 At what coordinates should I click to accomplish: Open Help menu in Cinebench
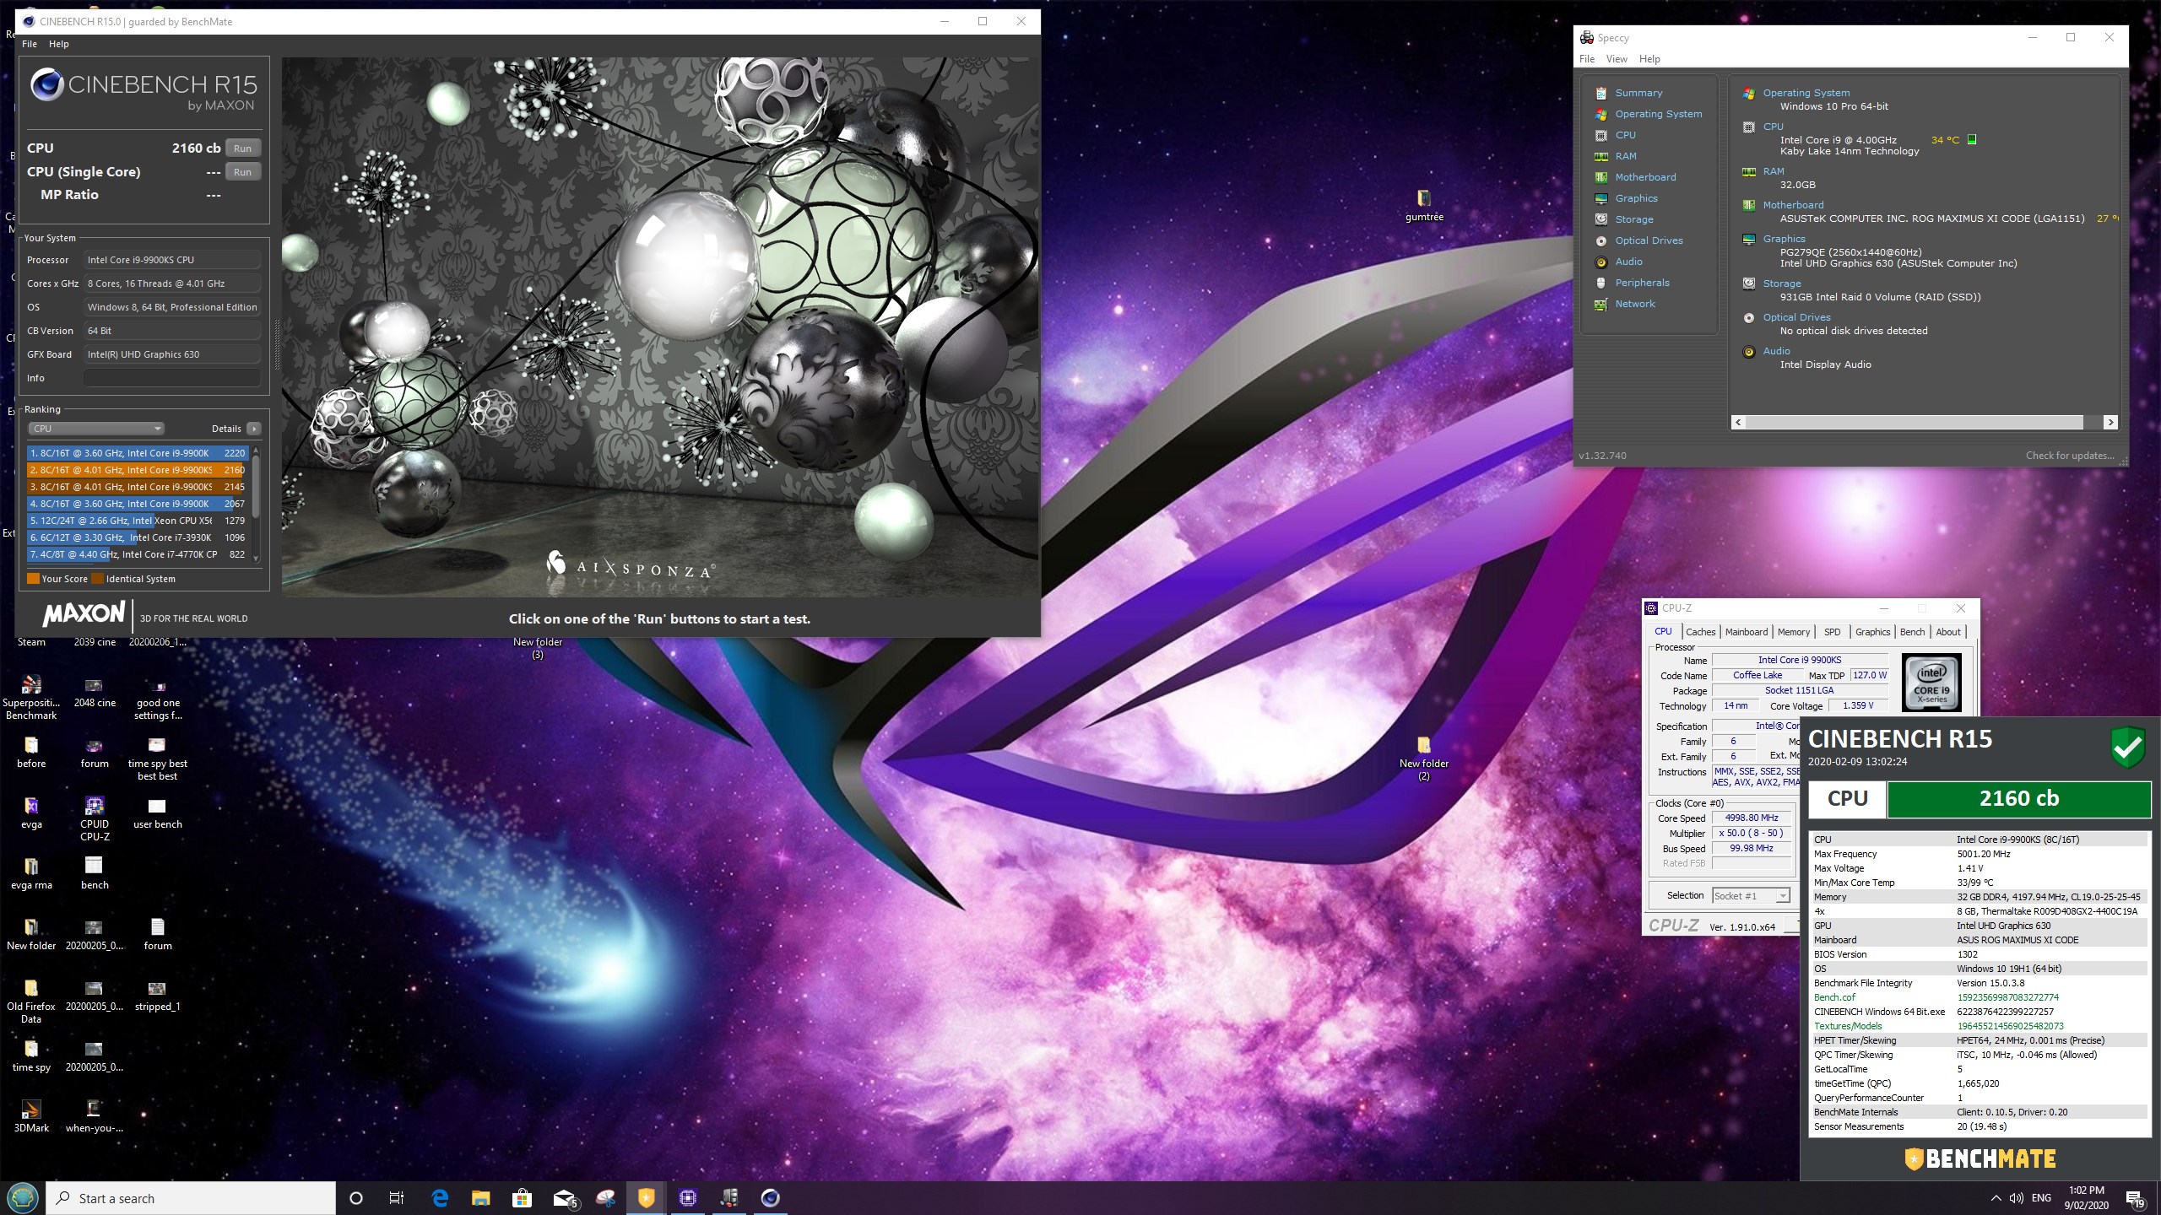59,44
